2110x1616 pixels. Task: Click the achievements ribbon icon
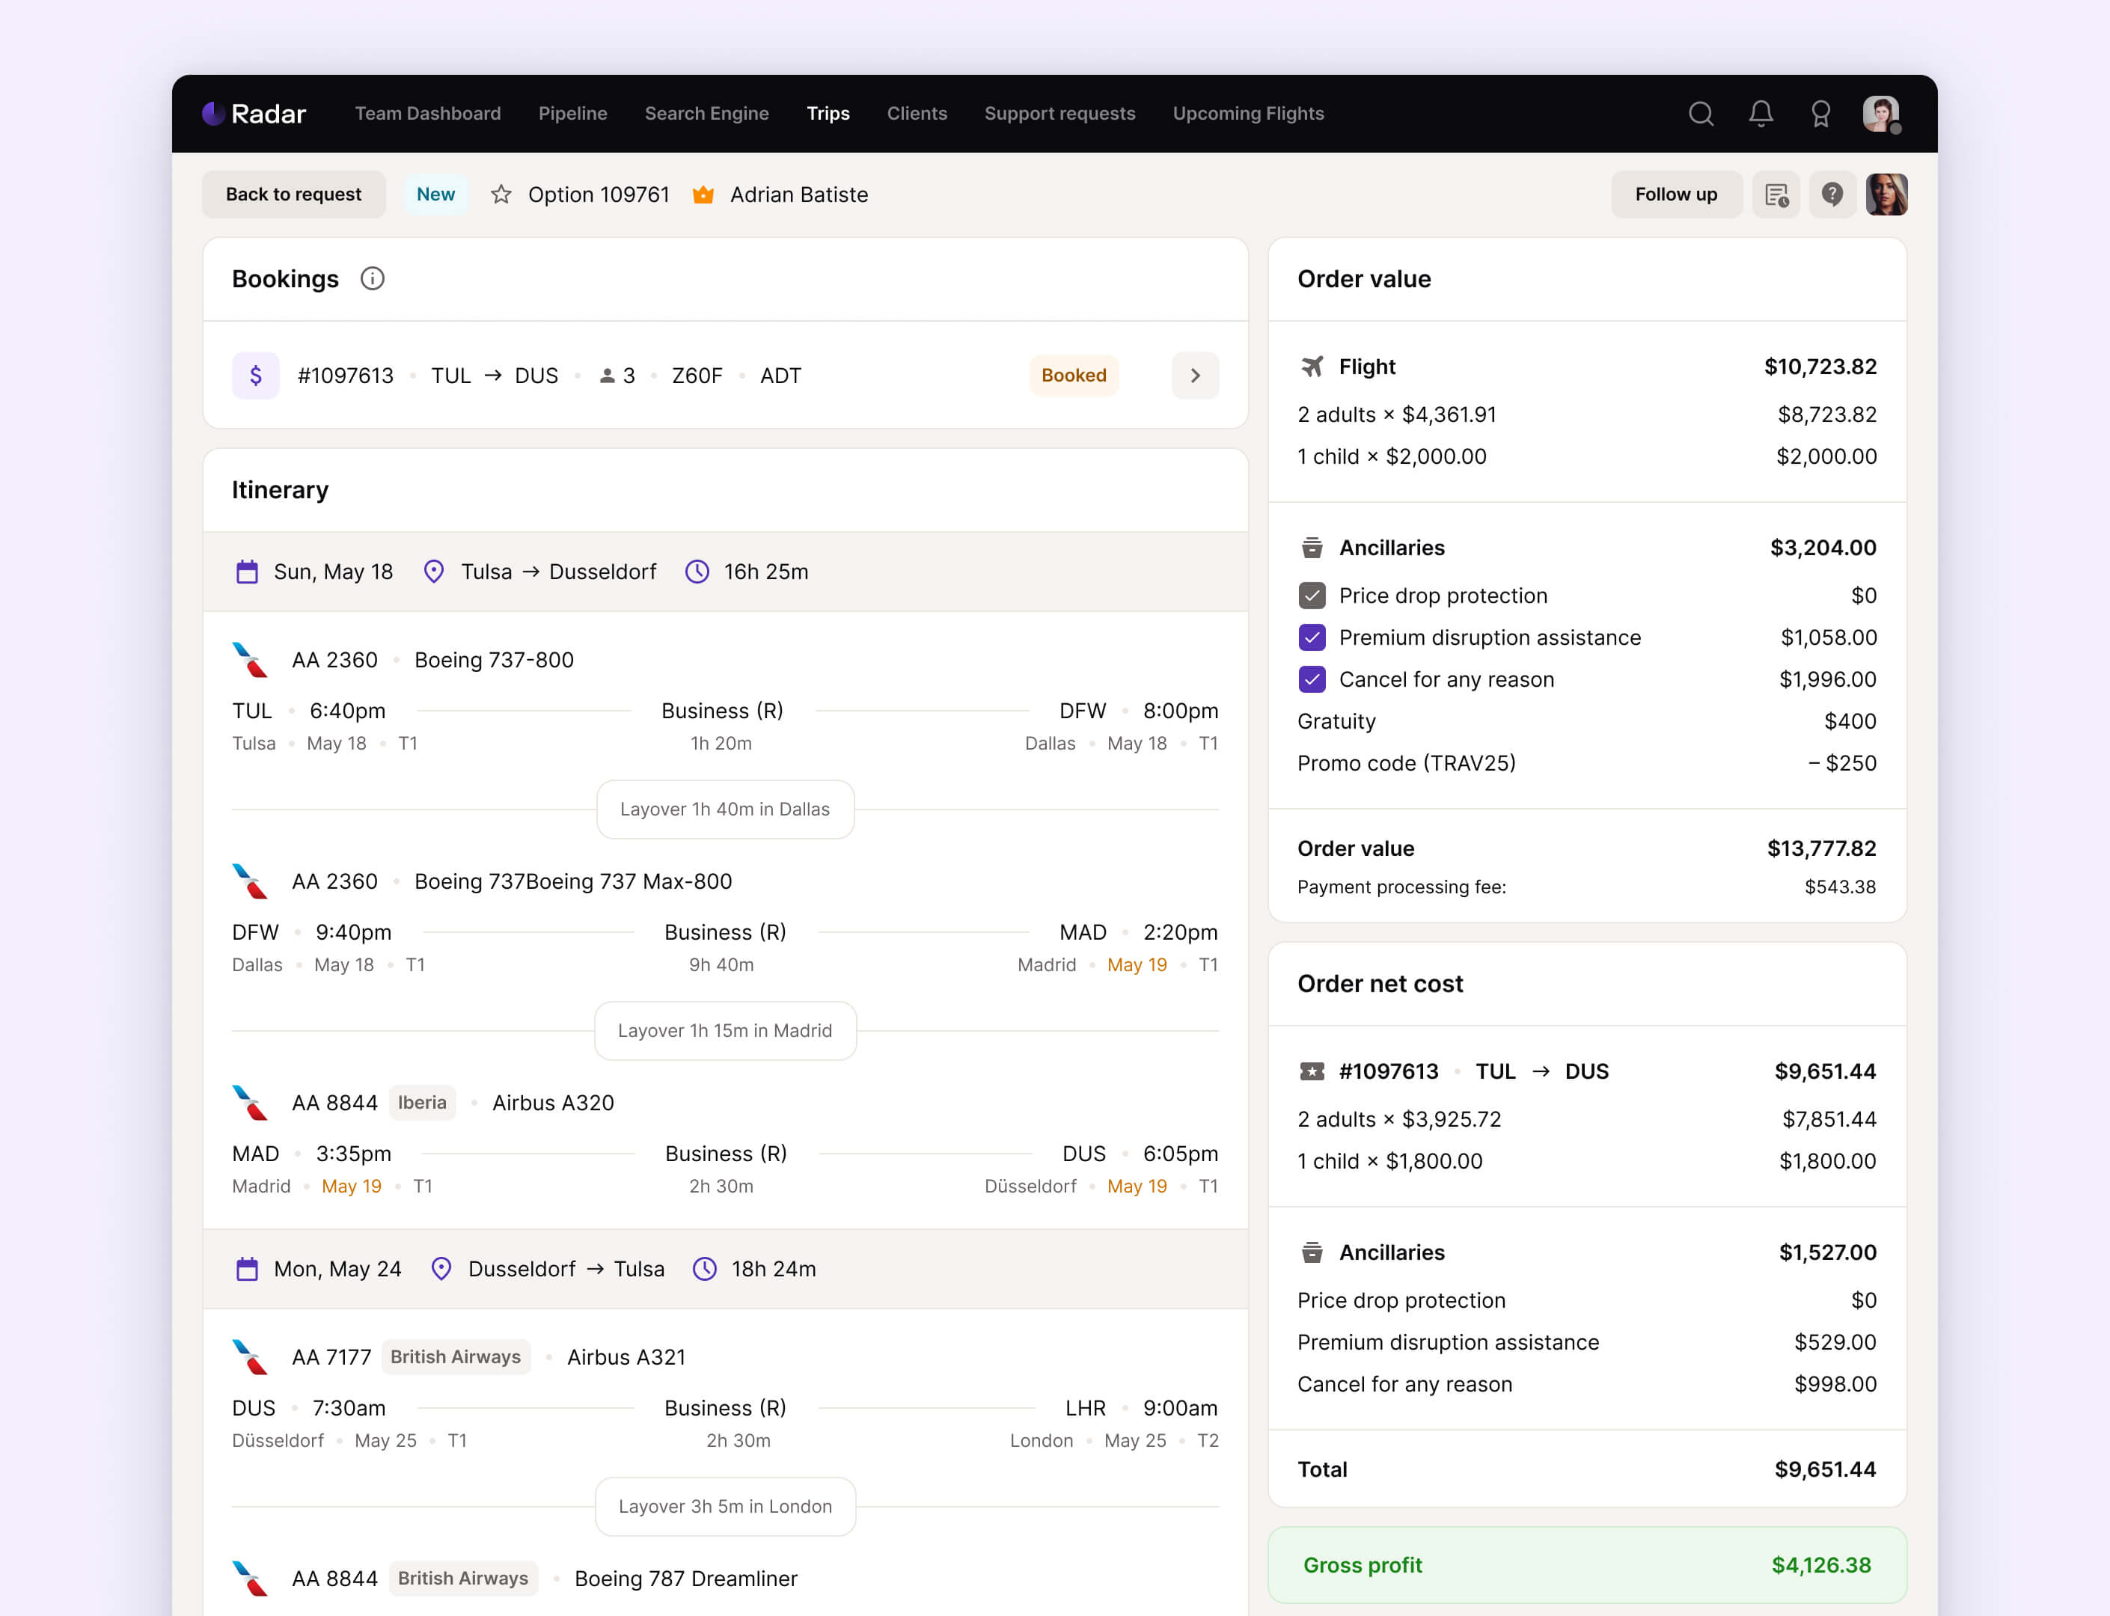pyautogui.click(x=1820, y=114)
